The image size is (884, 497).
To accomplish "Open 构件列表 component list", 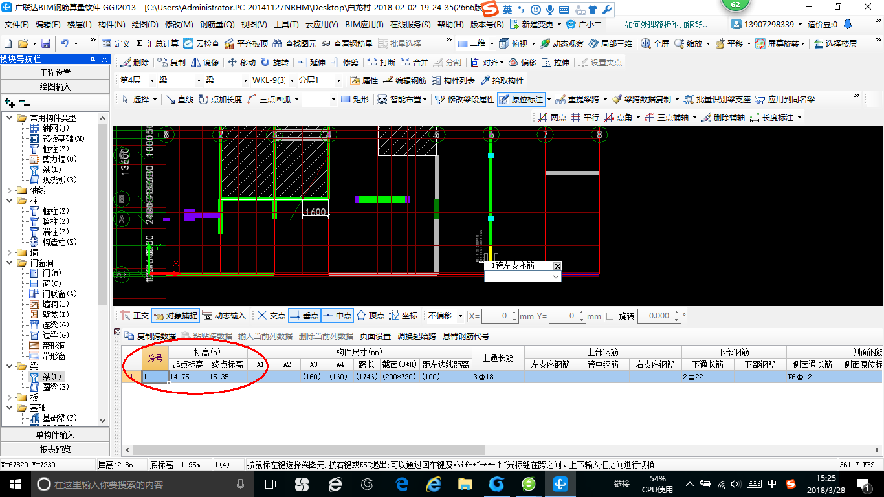I will [x=453, y=81].
